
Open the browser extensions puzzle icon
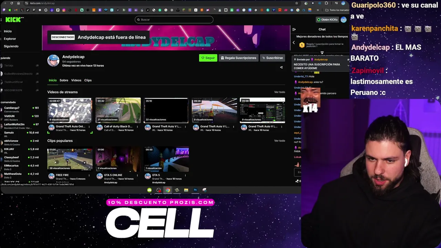(x=326, y=3)
